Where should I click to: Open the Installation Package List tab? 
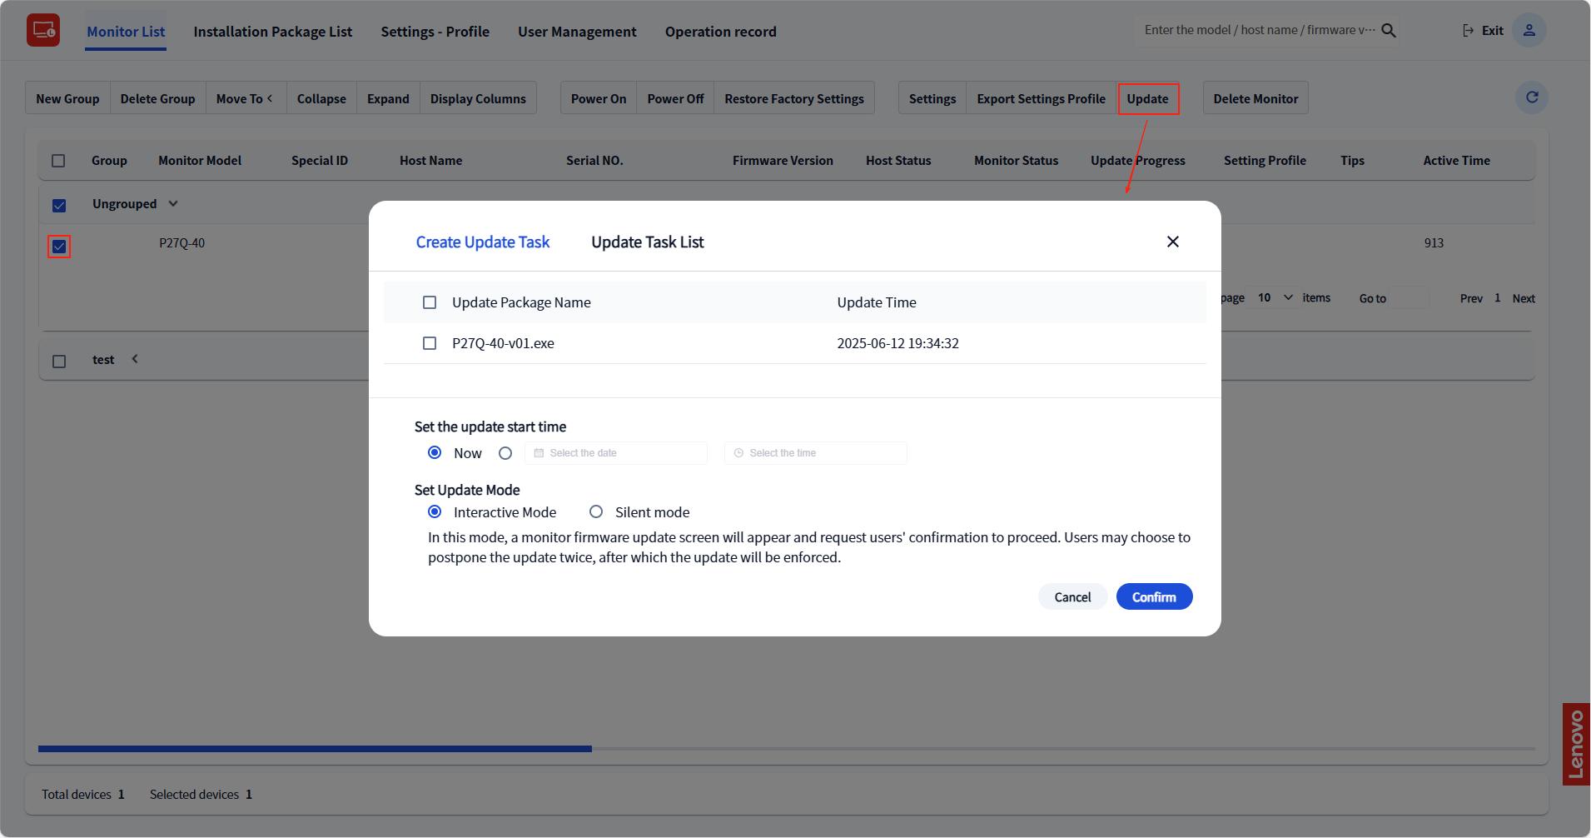(x=272, y=32)
